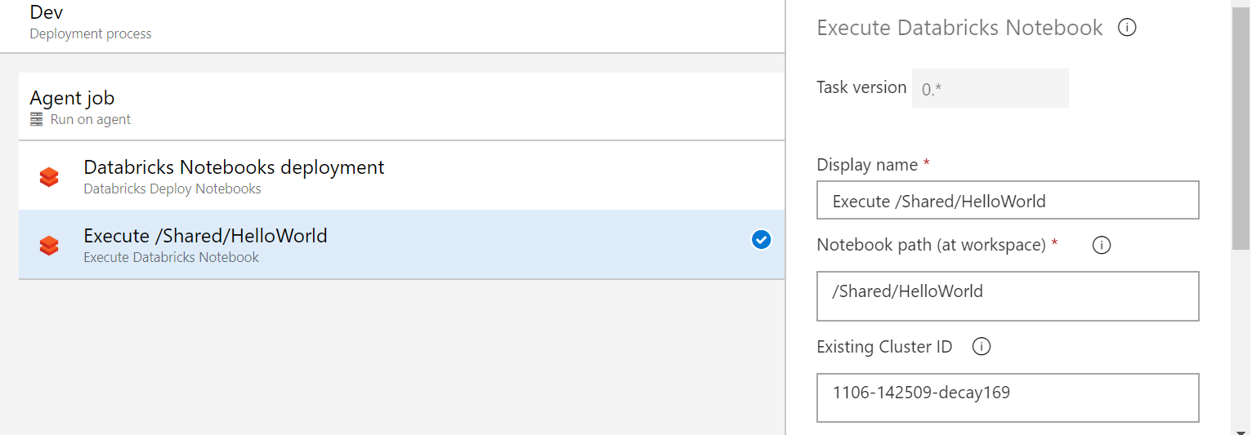Open the Task version dropdown
This screenshot has height=435, width=1252.
(x=990, y=88)
